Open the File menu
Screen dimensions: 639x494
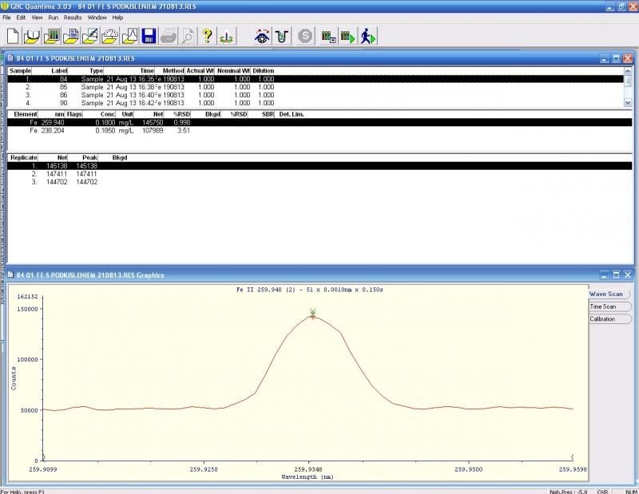[6, 18]
